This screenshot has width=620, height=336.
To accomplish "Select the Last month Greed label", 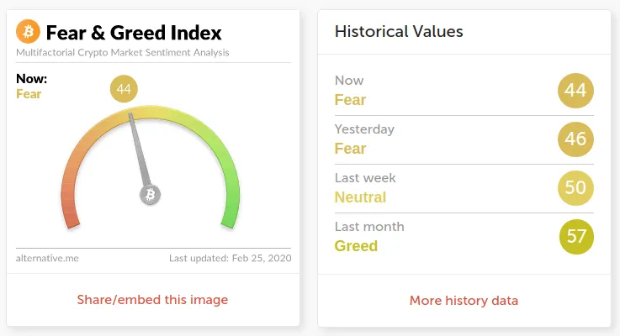I will 369,237.
